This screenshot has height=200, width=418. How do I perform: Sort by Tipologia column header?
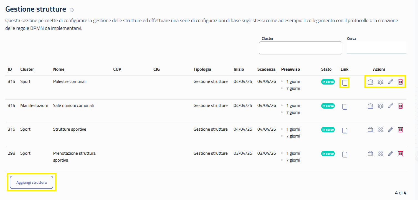coord(202,69)
